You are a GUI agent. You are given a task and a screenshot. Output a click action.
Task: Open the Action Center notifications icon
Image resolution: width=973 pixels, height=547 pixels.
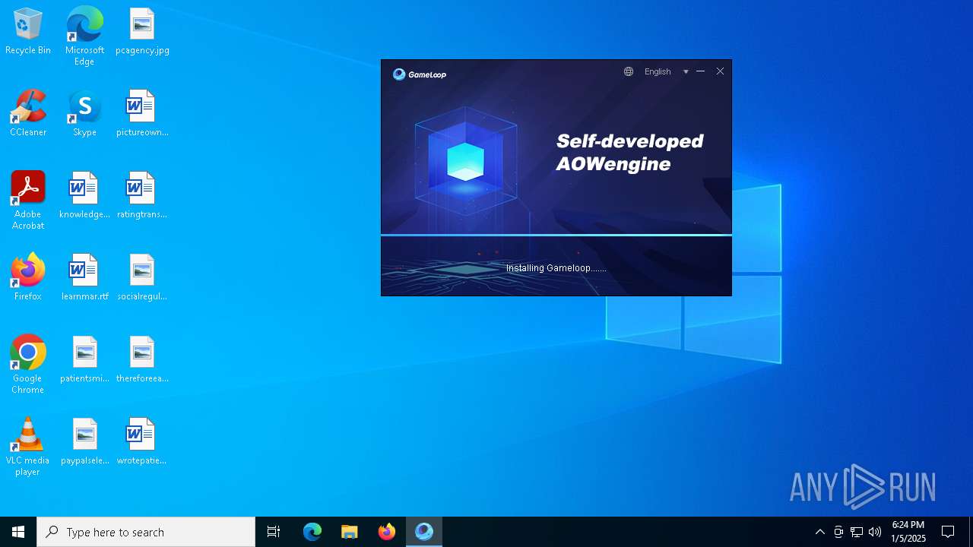[948, 532]
